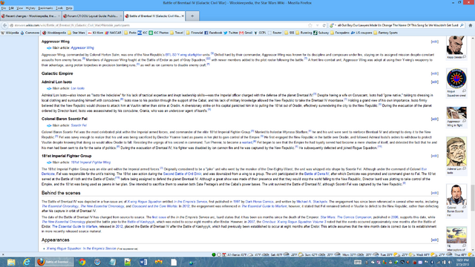The height and width of the screenshot is (267, 475).
Task: Edit the Galactic Empire section
Action: [434, 73]
